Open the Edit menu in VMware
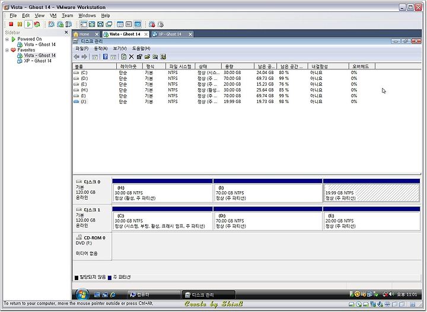This screenshot has height=312, width=427. click(x=26, y=15)
